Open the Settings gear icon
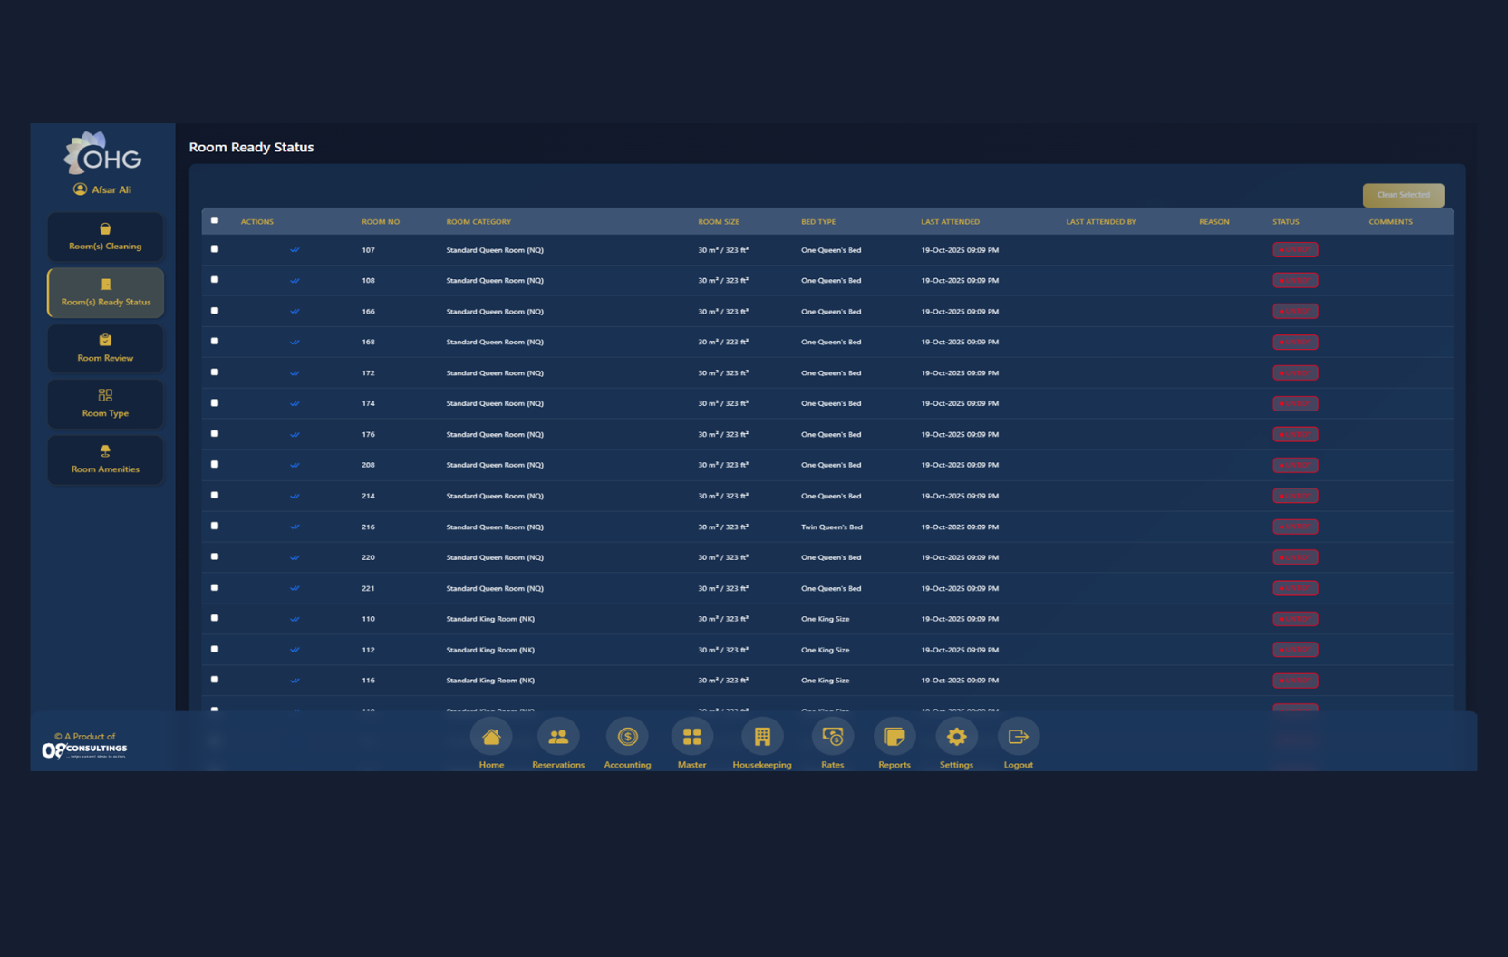 (956, 737)
